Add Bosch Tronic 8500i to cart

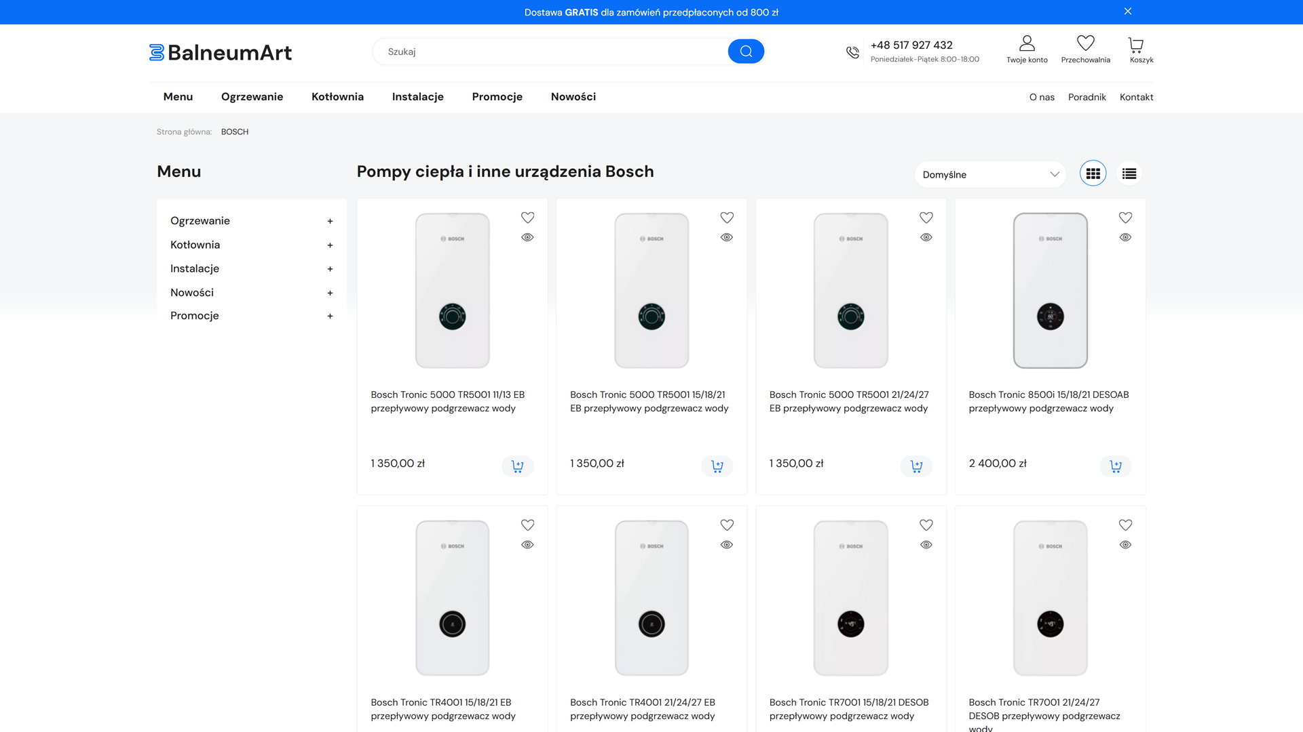coord(1115,466)
